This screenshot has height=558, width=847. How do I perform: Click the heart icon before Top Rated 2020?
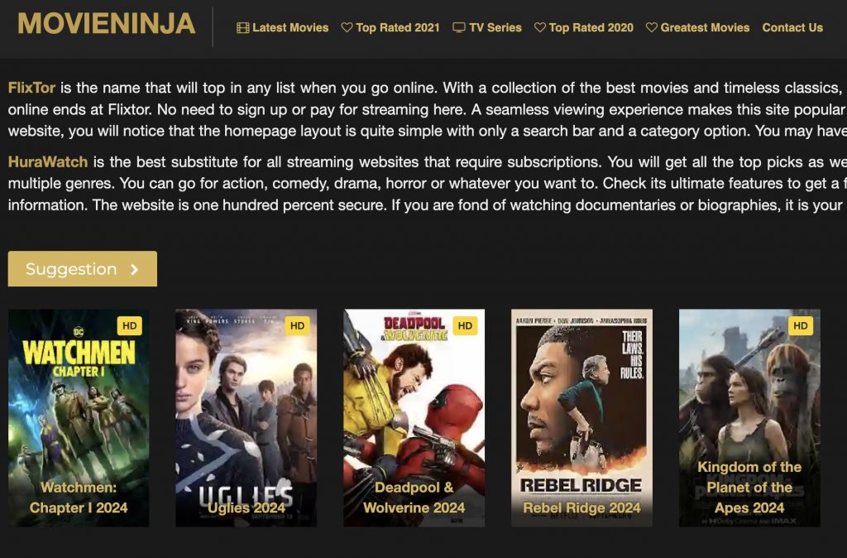539,27
